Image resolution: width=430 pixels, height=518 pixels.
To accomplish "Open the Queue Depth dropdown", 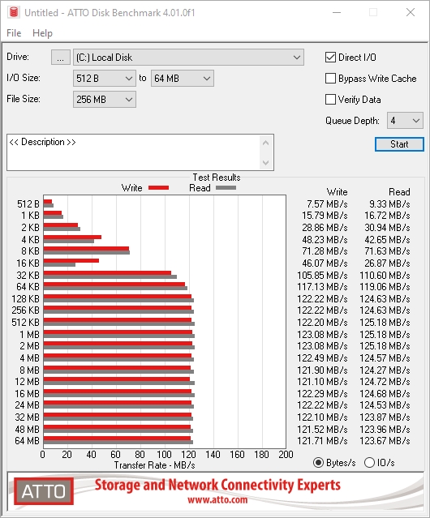I will (405, 121).
